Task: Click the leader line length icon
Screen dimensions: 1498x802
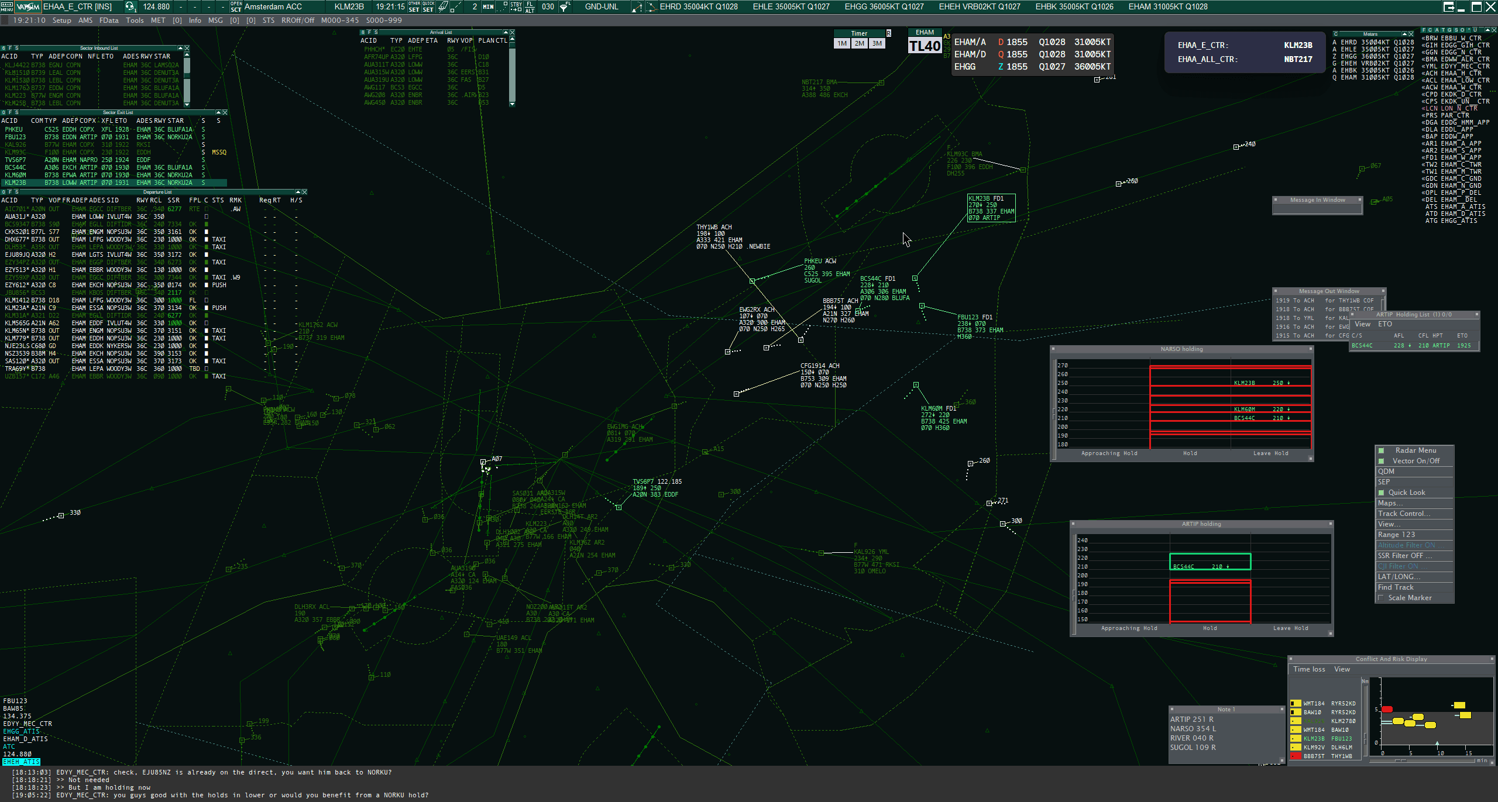Action: click(x=457, y=6)
